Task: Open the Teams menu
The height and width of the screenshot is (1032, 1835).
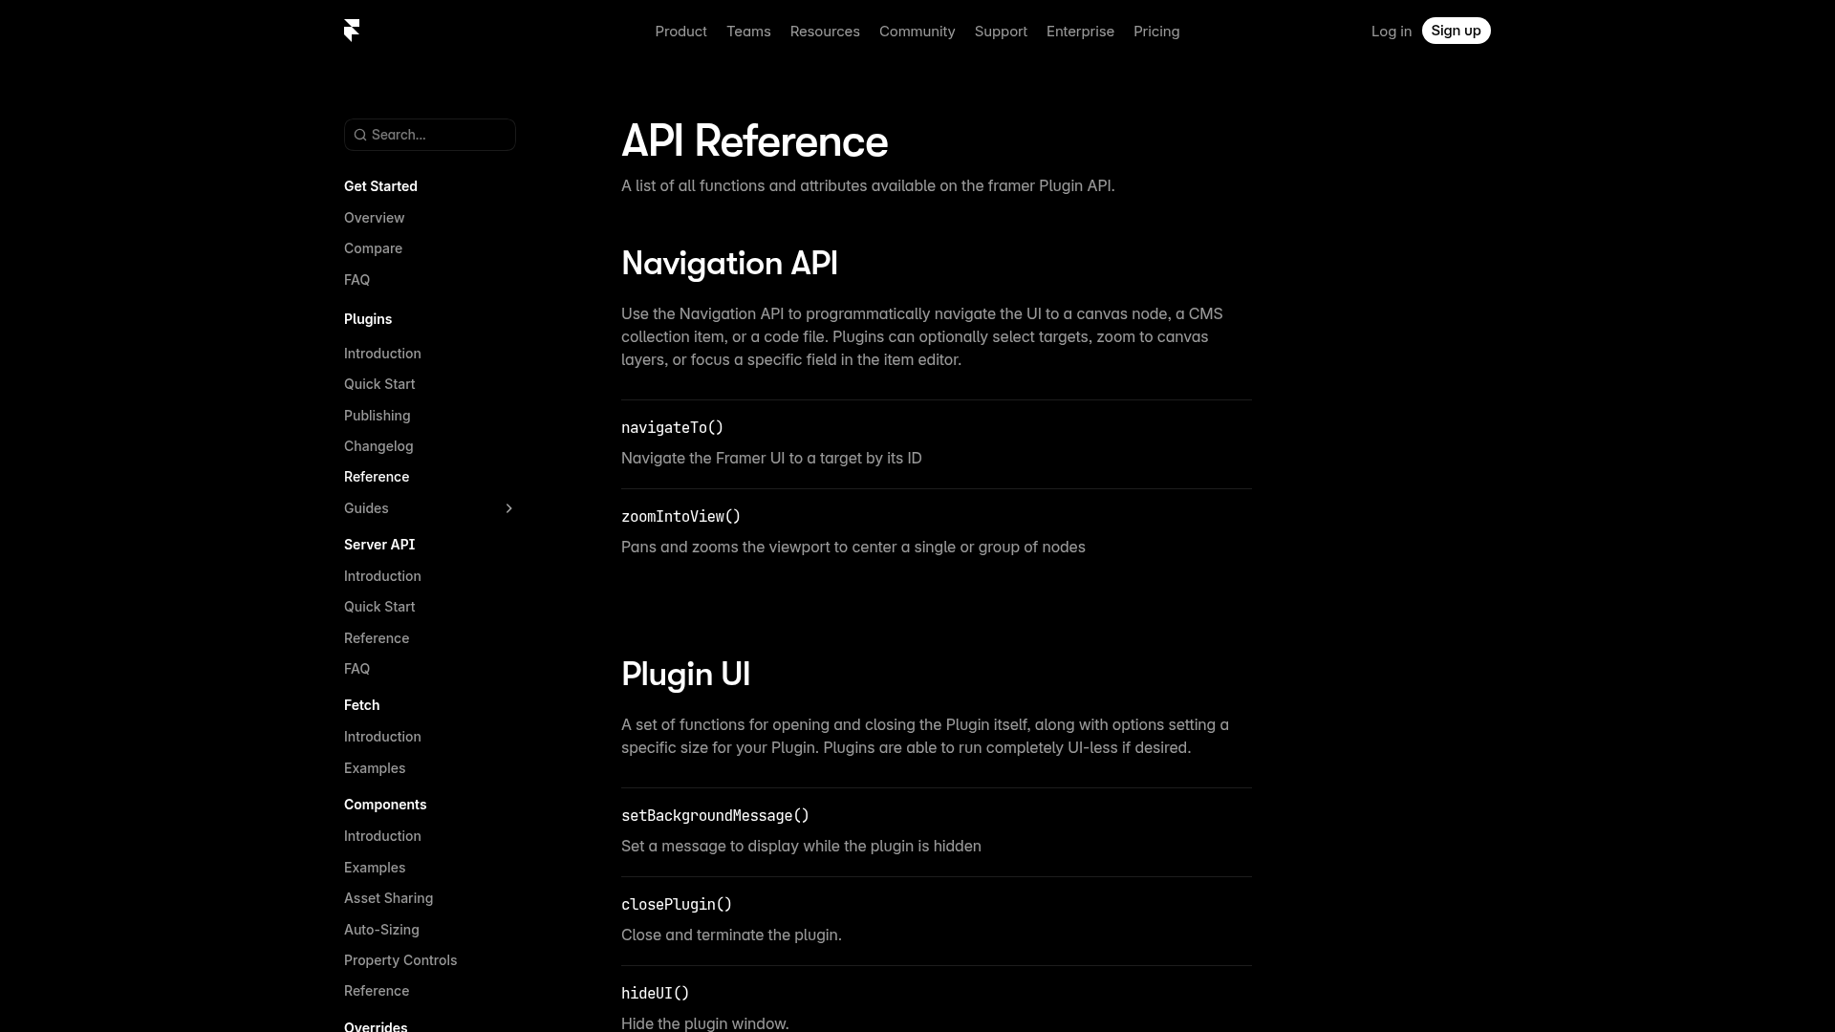Action: click(x=748, y=32)
